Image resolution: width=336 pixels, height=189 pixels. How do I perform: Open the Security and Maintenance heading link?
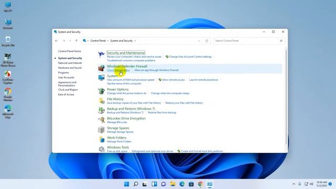tap(126, 52)
